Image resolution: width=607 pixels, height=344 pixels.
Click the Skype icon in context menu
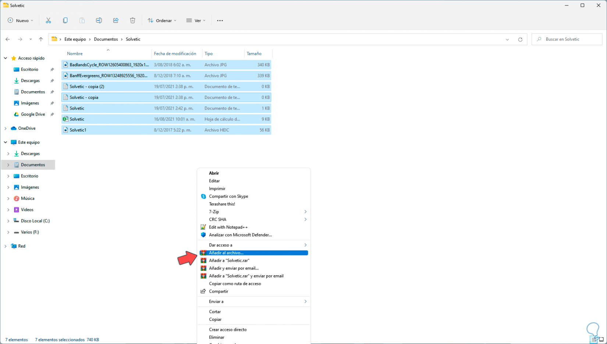203,196
